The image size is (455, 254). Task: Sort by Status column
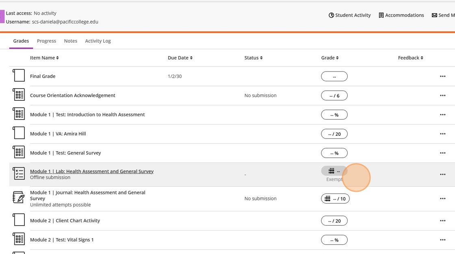click(x=253, y=58)
